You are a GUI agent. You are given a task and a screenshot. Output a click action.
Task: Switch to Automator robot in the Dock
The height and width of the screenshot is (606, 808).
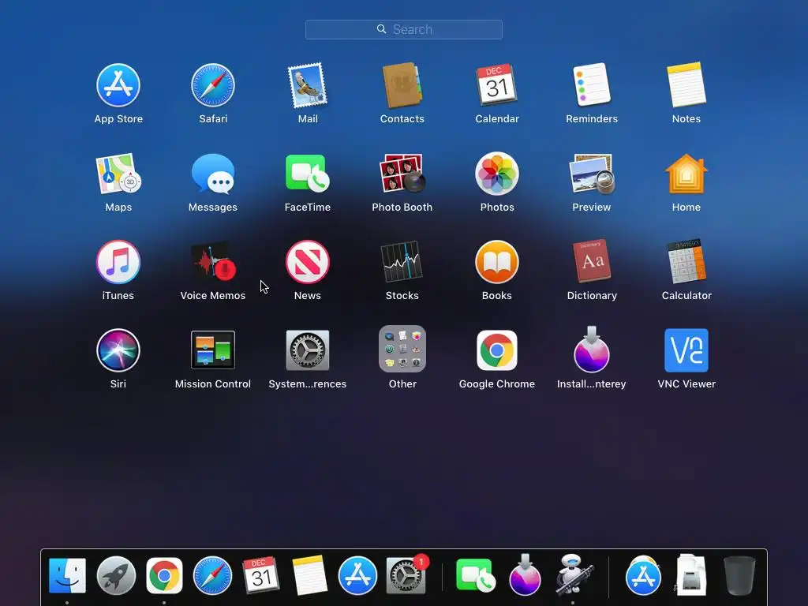pos(574,574)
